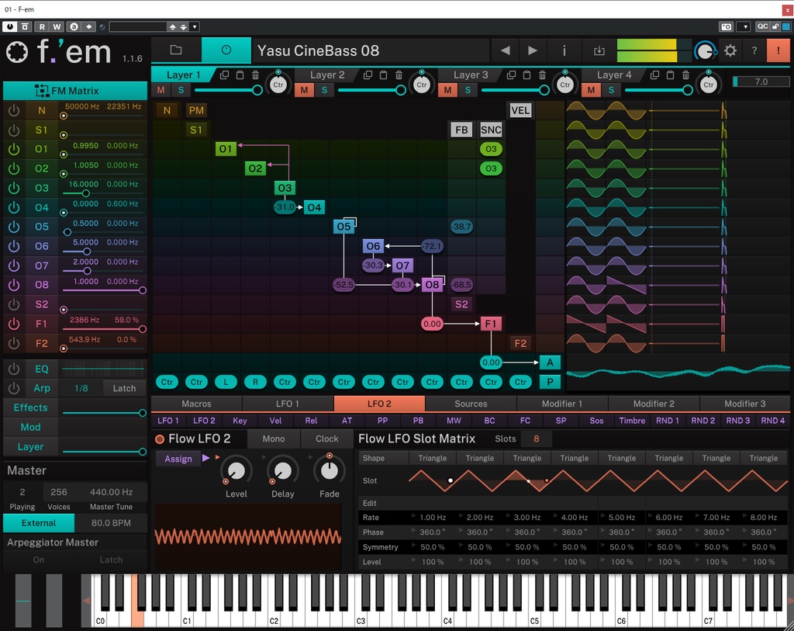Click the info icon beside preset name

click(x=564, y=50)
